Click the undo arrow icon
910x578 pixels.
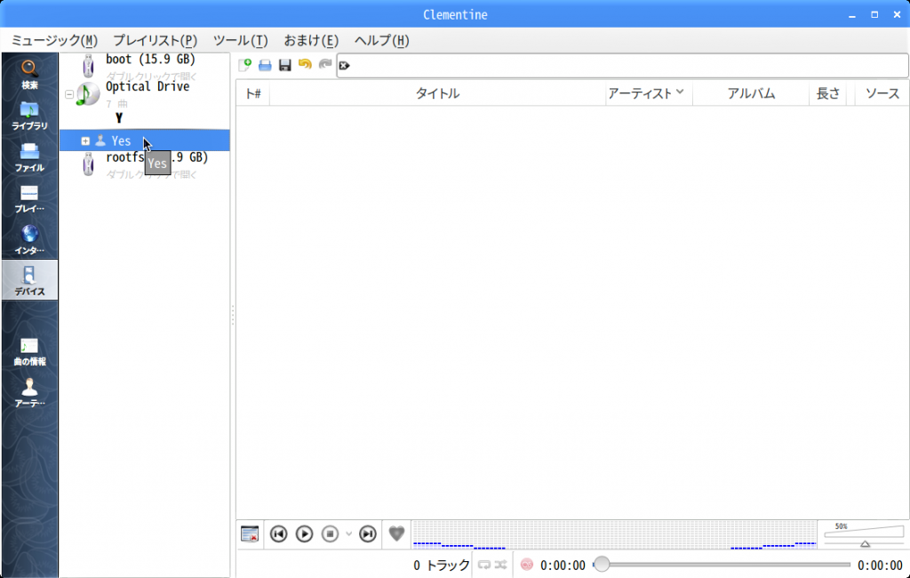pos(305,65)
